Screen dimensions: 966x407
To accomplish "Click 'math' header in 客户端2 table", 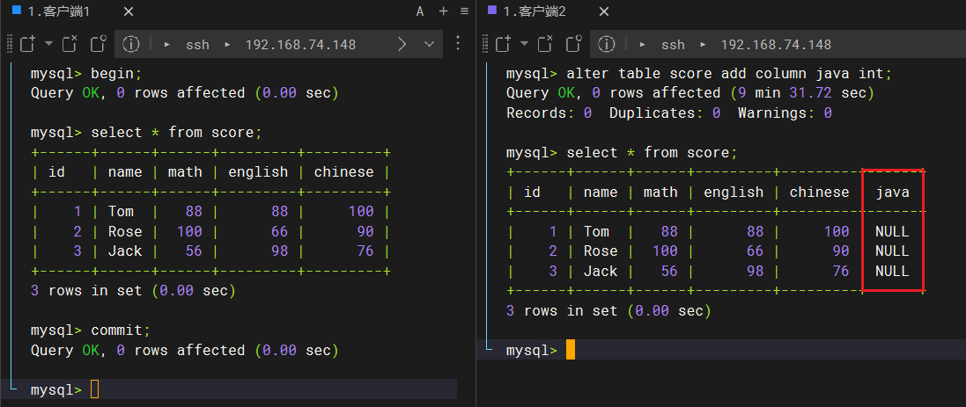I will [x=660, y=193].
